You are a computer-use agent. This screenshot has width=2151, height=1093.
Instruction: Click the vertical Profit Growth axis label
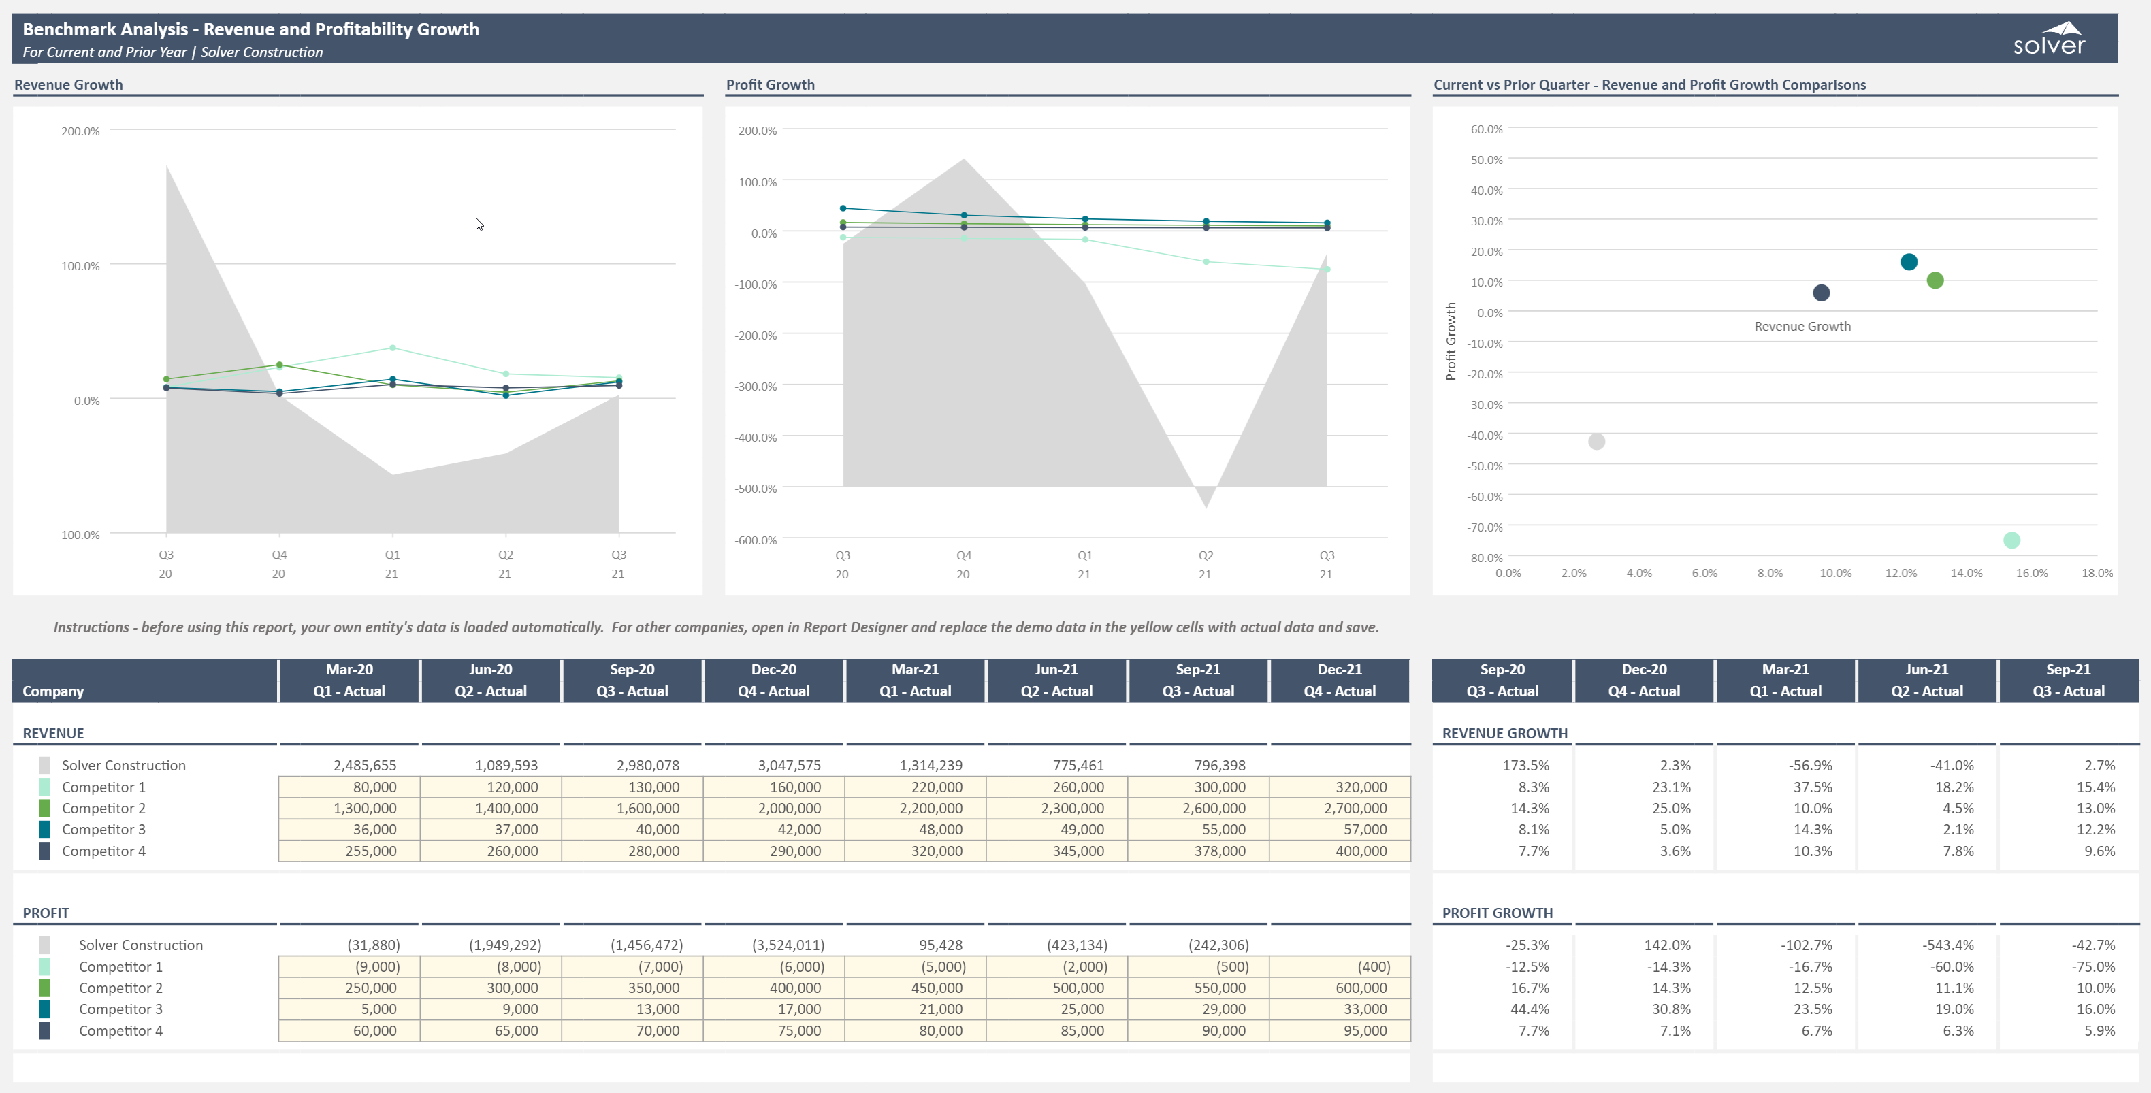(1451, 342)
